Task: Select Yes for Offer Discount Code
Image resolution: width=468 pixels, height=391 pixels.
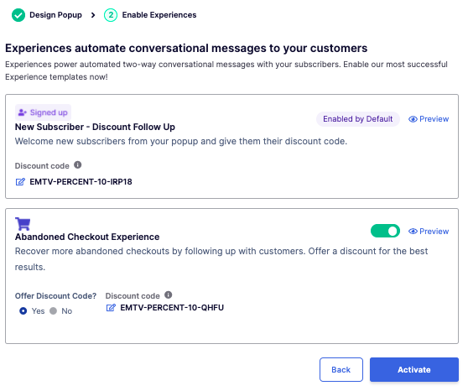Action: tap(23, 311)
